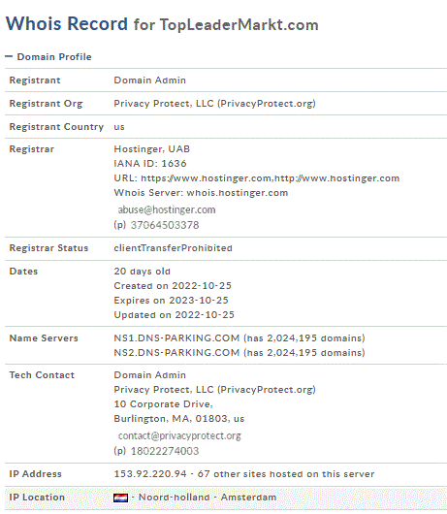Screen dimensions: 447x514
Task: Select registrar phone 37064503378
Action: click(x=165, y=225)
